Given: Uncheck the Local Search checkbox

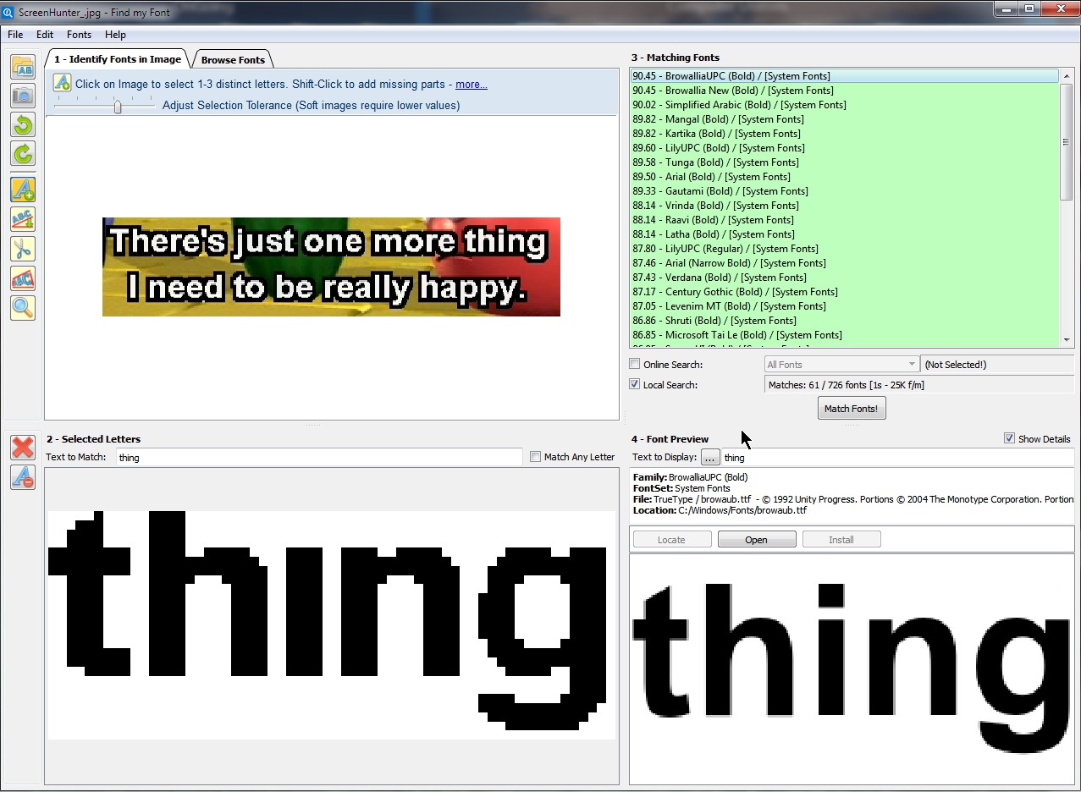Looking at the screenshot, I should pyautogui.click(x=635, y=385).
